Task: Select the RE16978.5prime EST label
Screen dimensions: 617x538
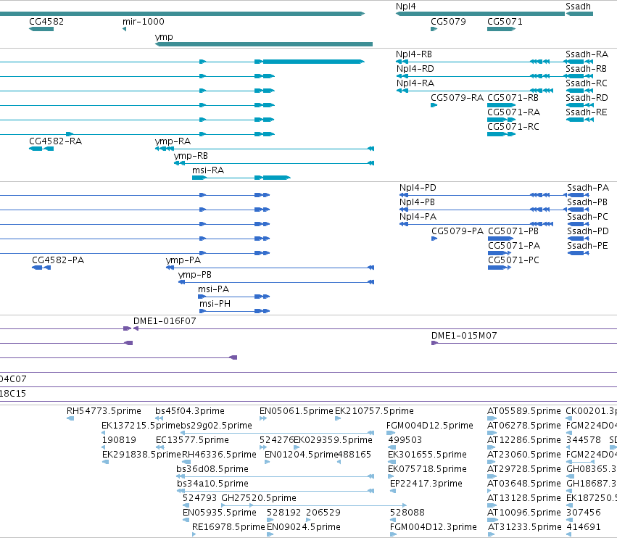Action: pyautogui.click(x=228, y=527)
